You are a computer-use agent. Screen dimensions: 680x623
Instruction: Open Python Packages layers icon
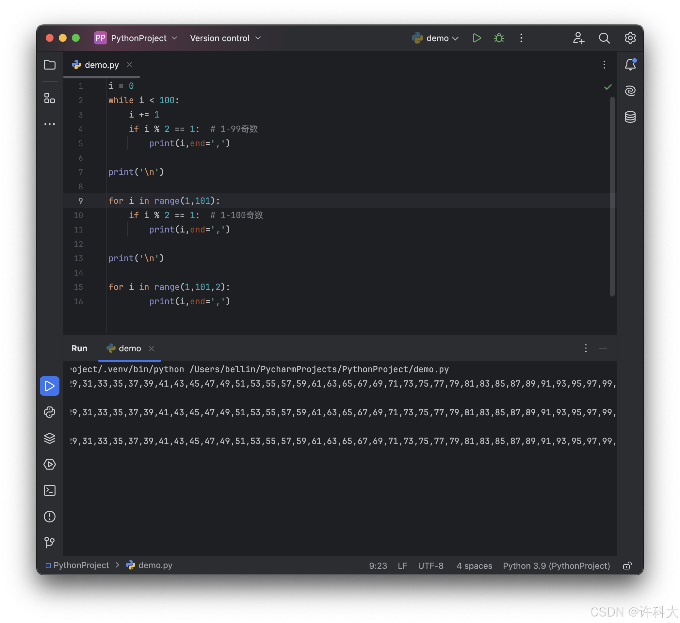(50, 438)
